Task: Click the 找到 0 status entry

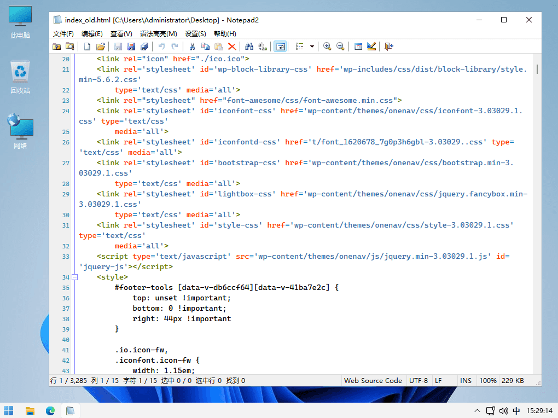Action: (236, 381)
